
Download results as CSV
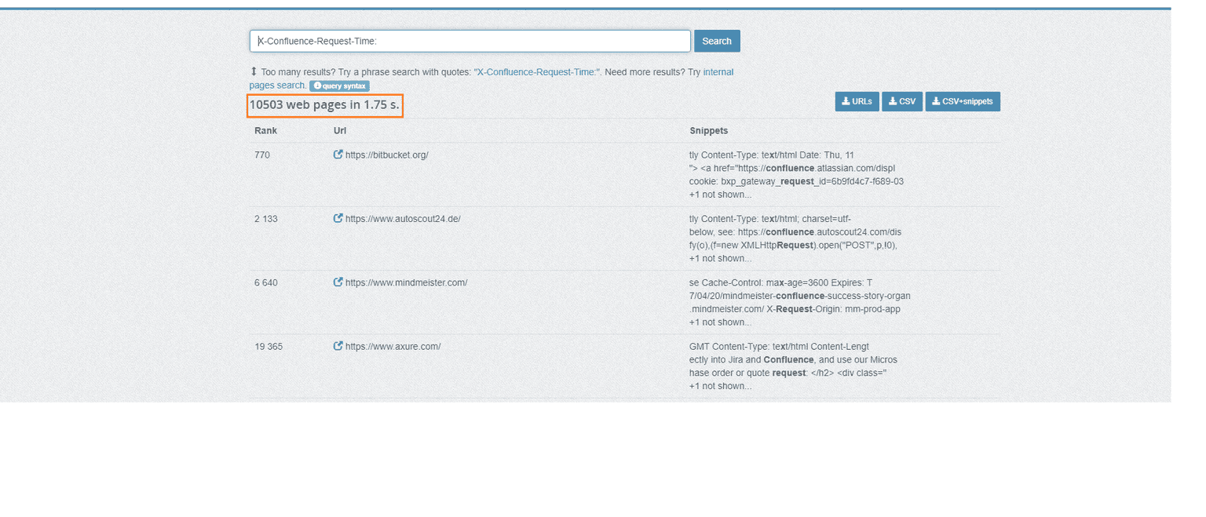[x=901, y=102]
